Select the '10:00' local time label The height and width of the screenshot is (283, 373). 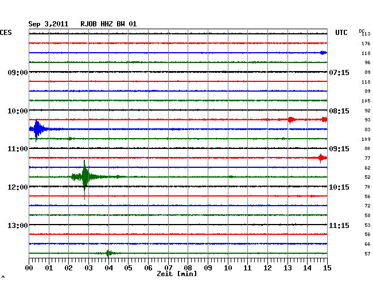(x=18, y=111)
